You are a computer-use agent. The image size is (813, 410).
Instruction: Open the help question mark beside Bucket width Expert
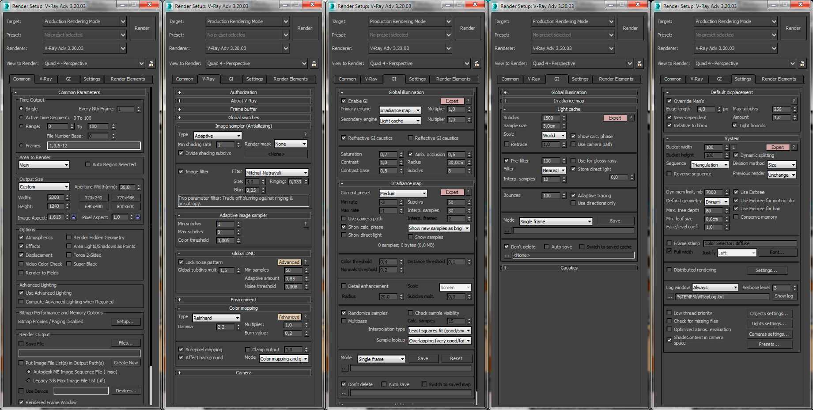tap(794, 147)
